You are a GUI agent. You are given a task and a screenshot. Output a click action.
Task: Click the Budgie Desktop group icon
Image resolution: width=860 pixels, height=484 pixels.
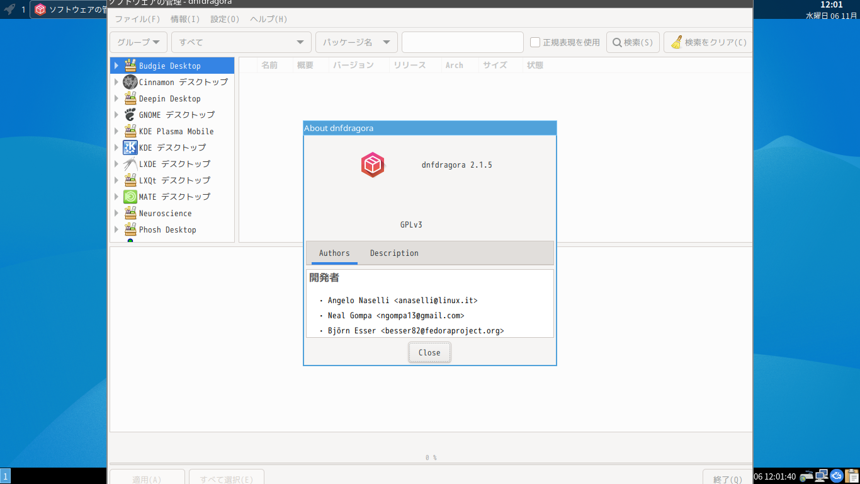(130, 66)
